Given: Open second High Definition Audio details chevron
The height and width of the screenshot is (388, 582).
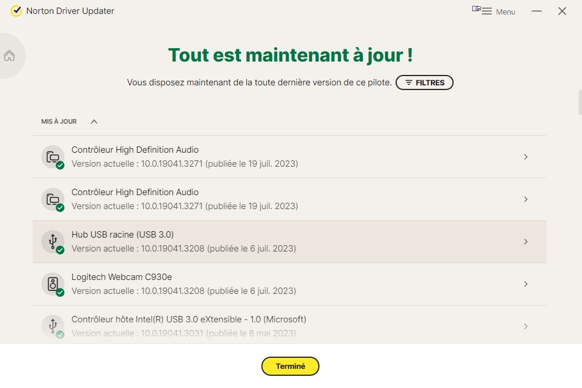Looking at the screenshot, I should click(526, 199).
